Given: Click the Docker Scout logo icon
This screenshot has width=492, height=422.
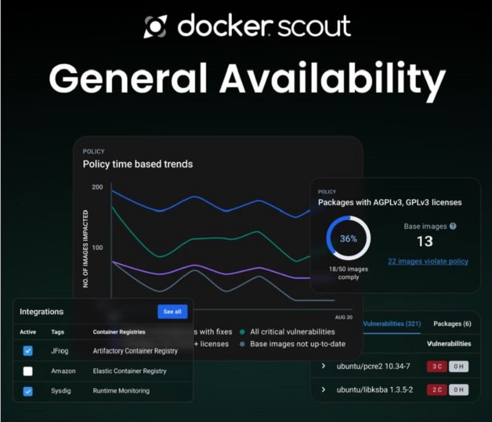Looking at the screenshot, I should (x=156, y=26).
